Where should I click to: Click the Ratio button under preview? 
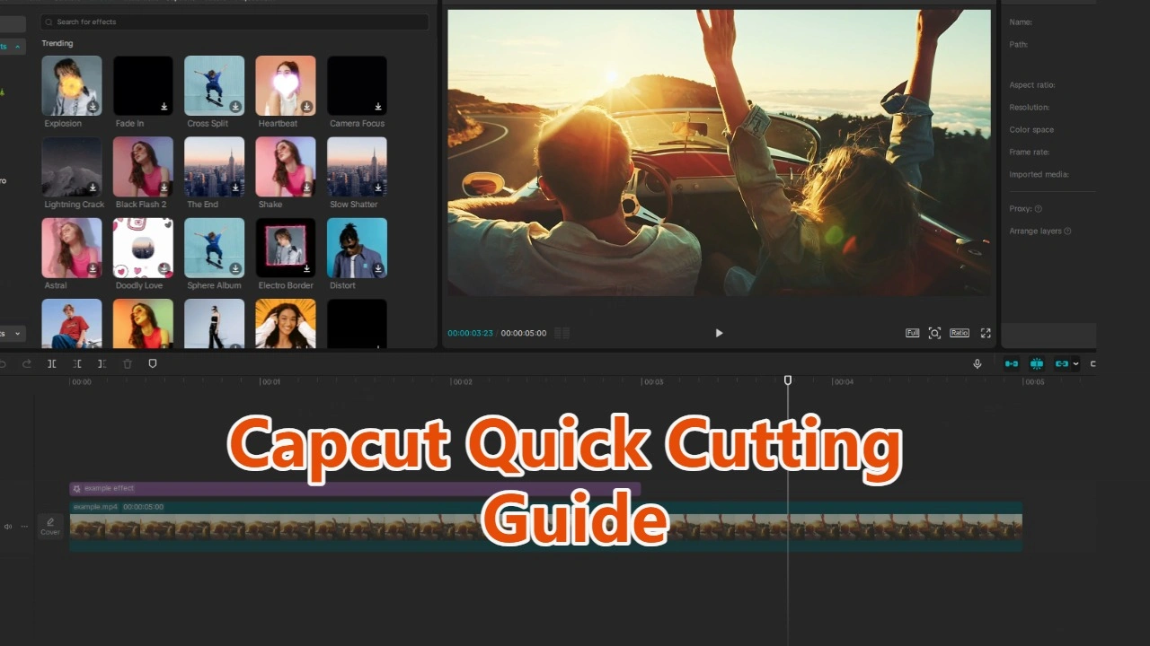point(960,333)
